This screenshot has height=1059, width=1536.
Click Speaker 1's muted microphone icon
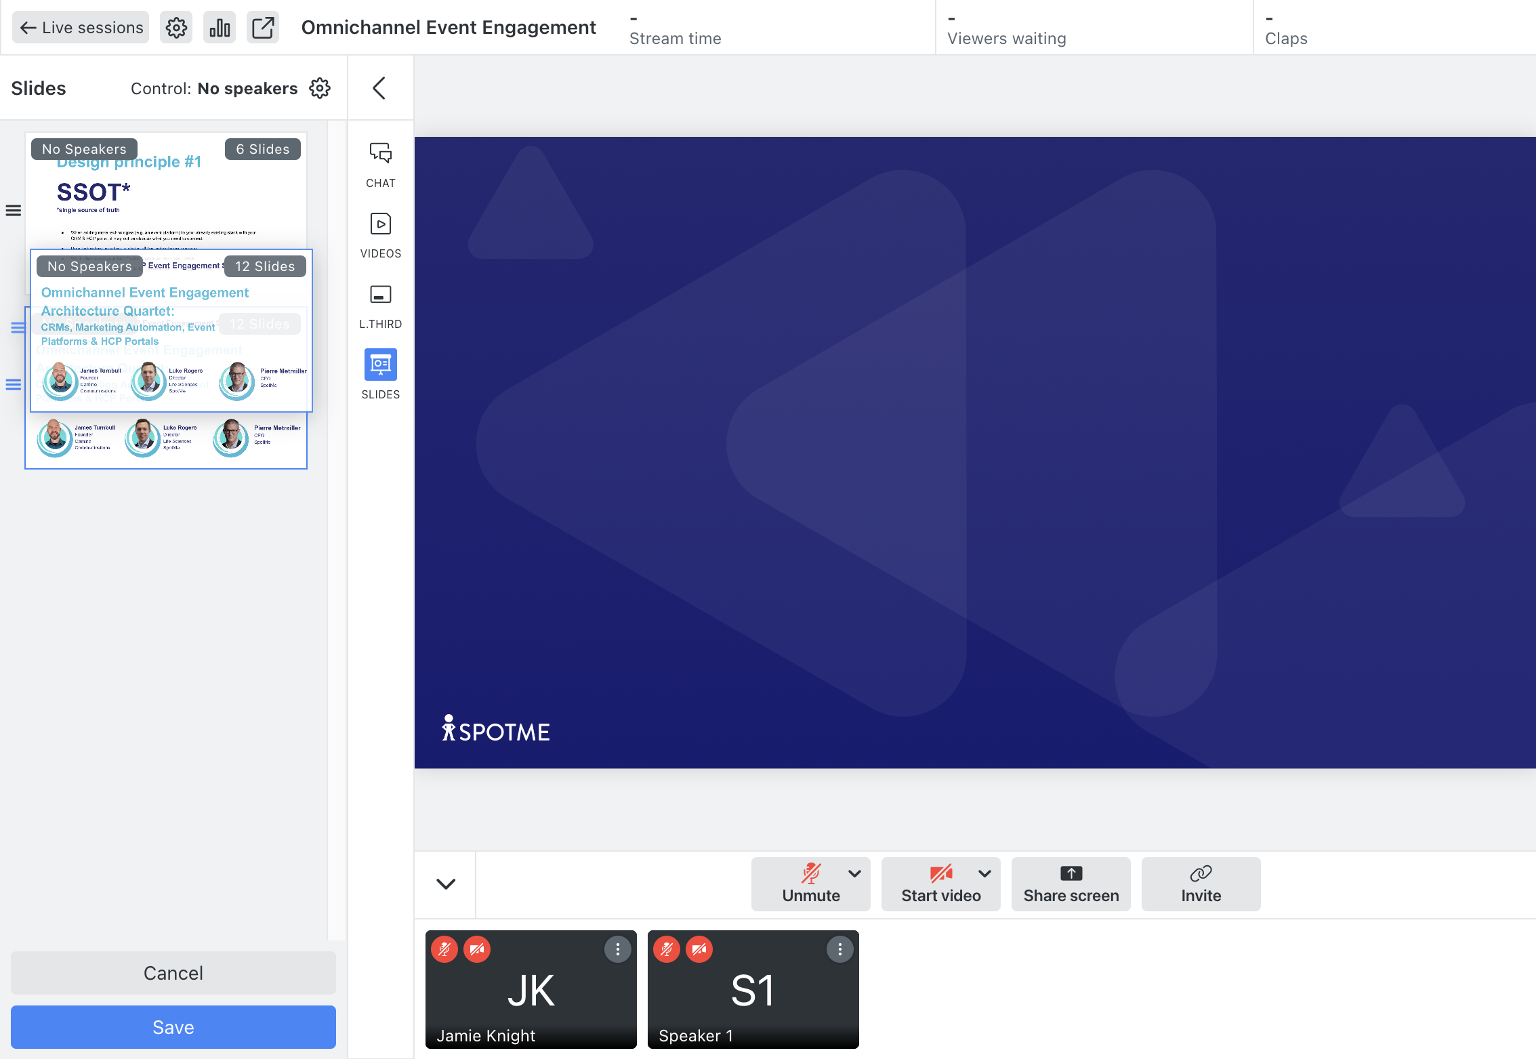pos(667,949)
